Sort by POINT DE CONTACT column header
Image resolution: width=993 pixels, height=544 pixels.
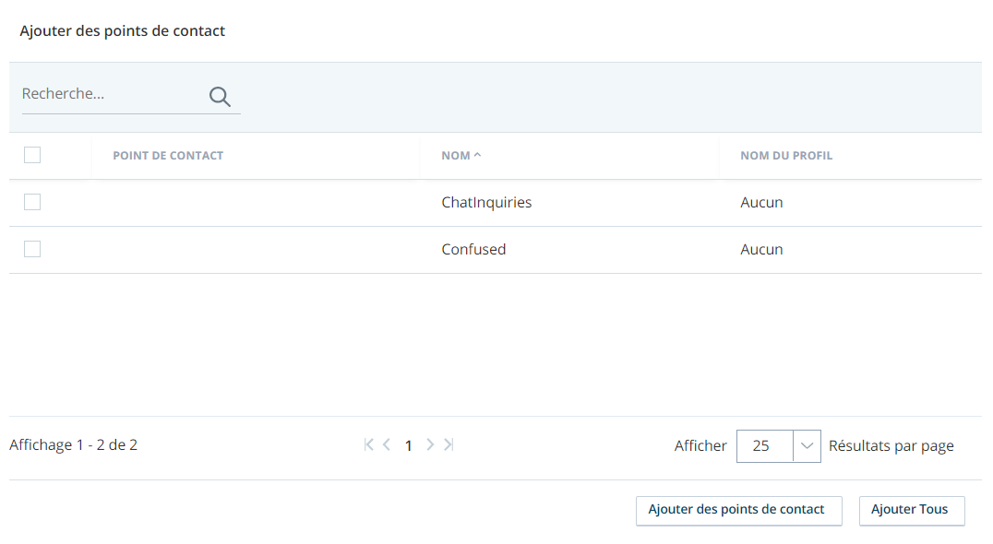(168, 156)
